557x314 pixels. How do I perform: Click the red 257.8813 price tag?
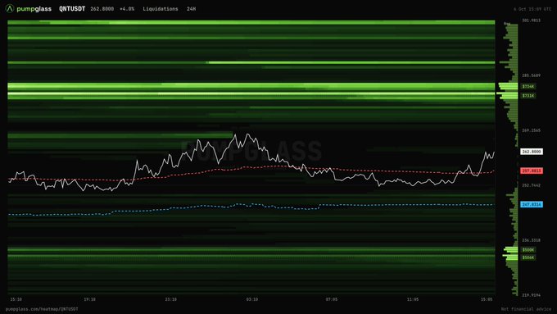tap(532, 171)
